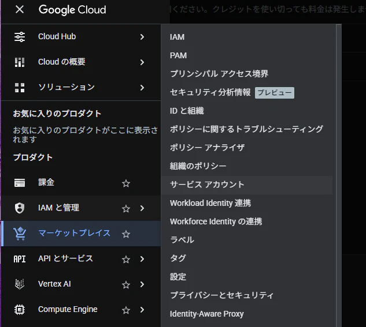The image size is (366, 327).
Task: Click the 課金 credit card icon
Action: coord(20,183)
